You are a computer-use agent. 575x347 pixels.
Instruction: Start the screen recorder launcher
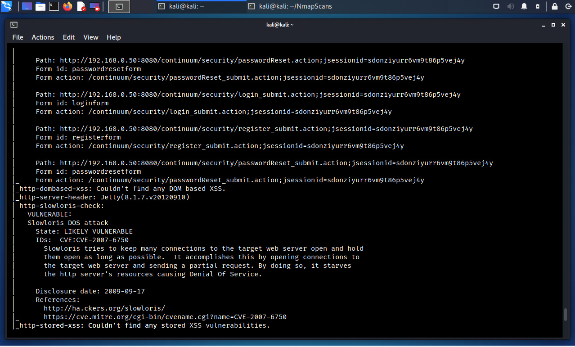(94, 6)
